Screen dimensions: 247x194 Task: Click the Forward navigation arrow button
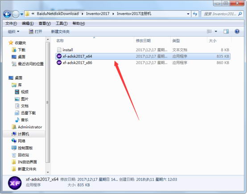pos(16,14)
